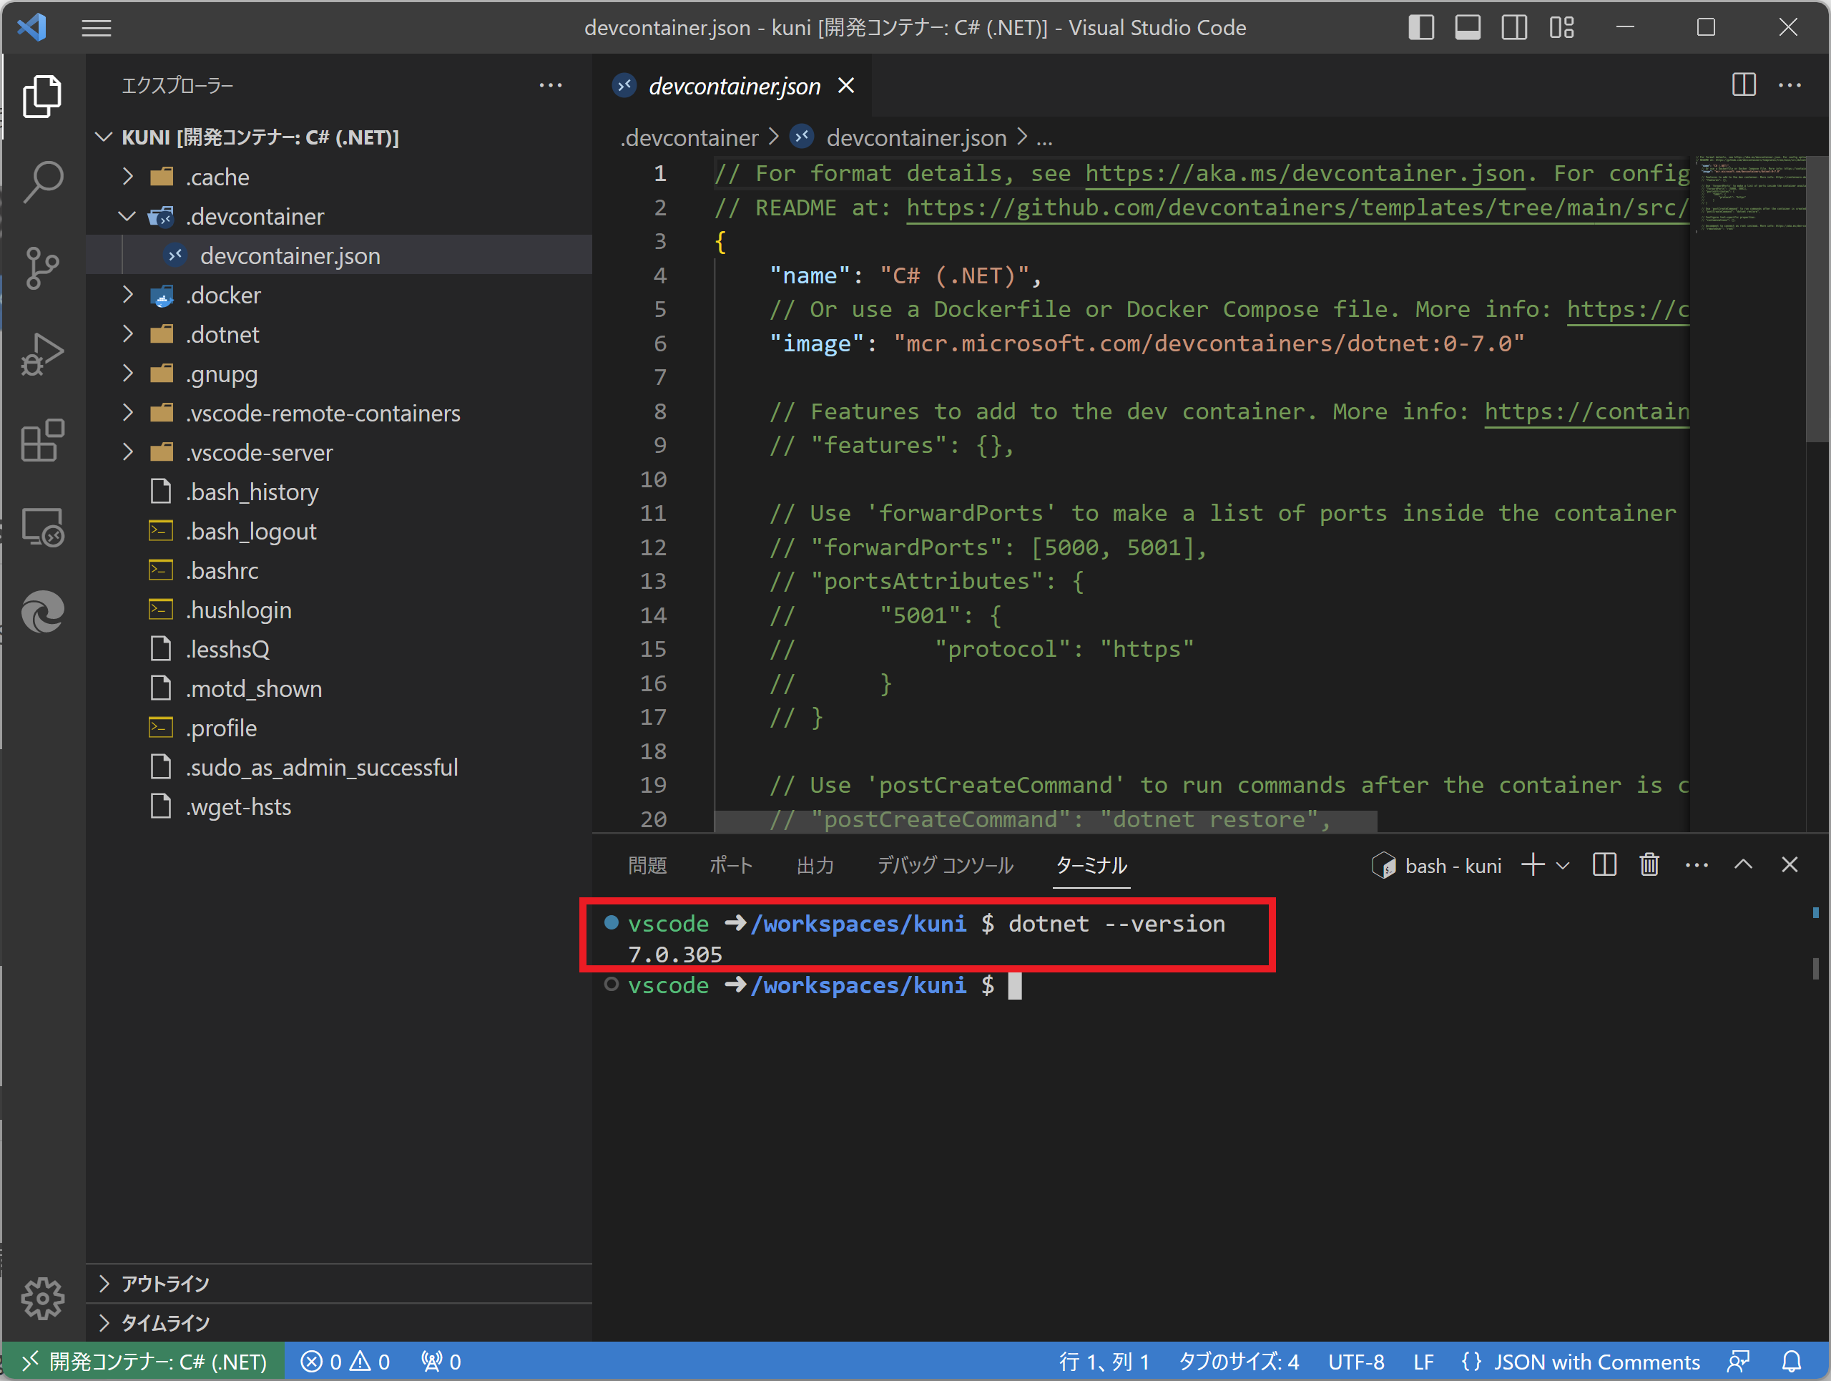This screenshot has height=1381, width=1831.
Task: Close the devcontainer.json tab
Action: pos(846,85)
